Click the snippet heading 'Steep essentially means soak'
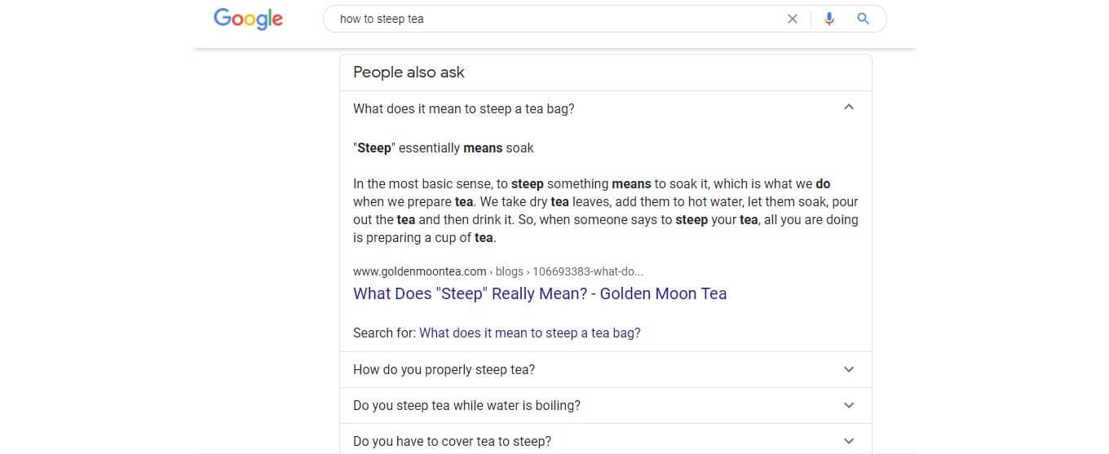Image resolution: width=1109 pixels, height=454 pixels. pyautogui.click(x=444, y=148)
